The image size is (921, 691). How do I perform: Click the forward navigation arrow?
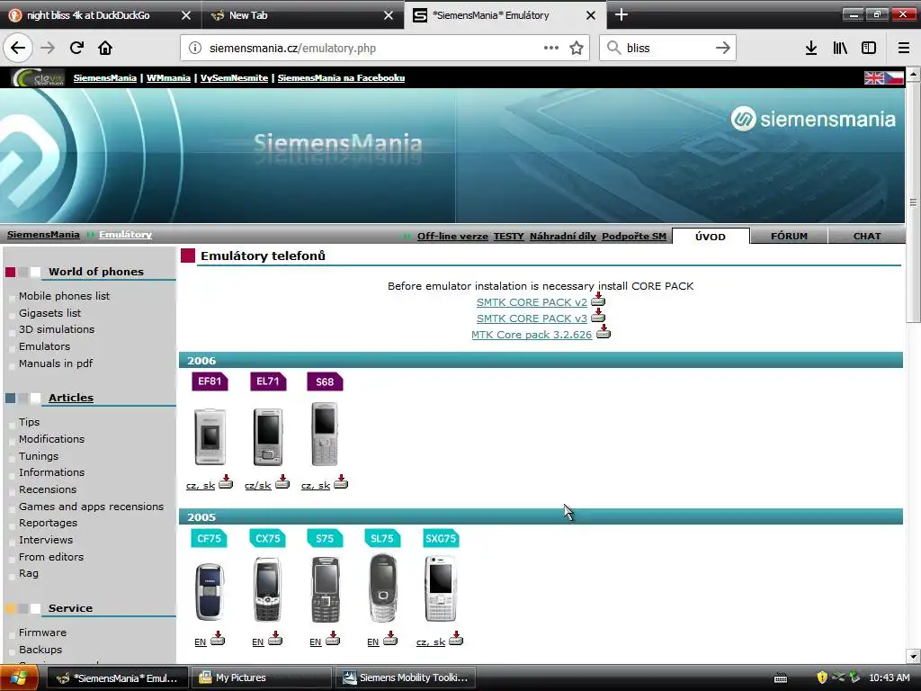click(48, 48)
